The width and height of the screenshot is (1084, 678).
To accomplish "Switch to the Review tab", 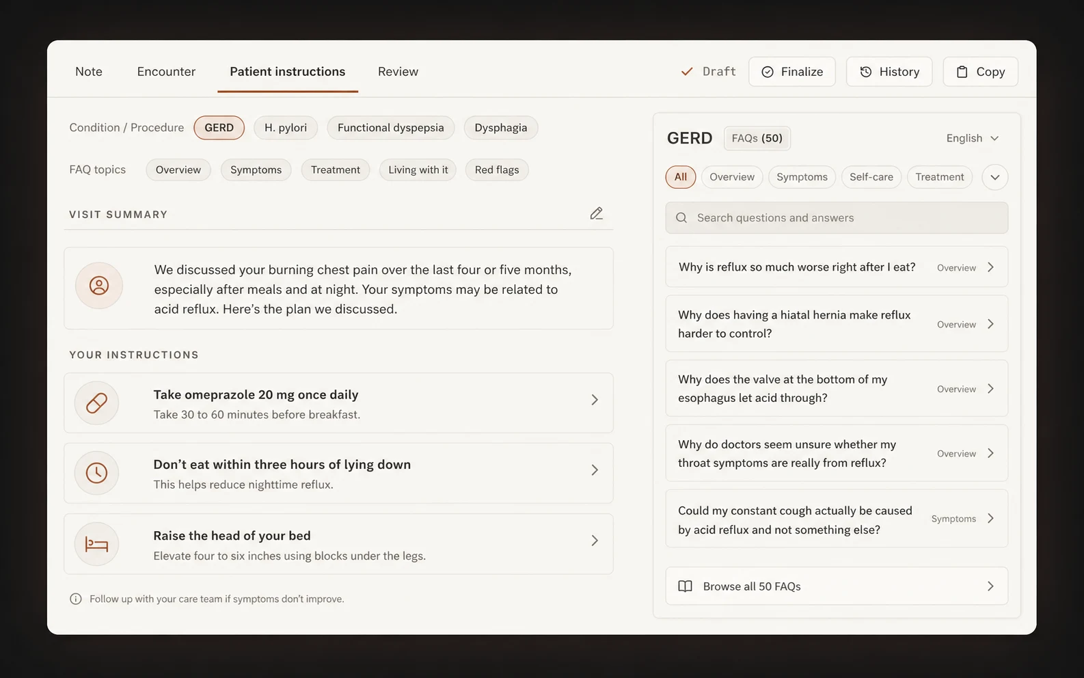I will click(398, 72).
